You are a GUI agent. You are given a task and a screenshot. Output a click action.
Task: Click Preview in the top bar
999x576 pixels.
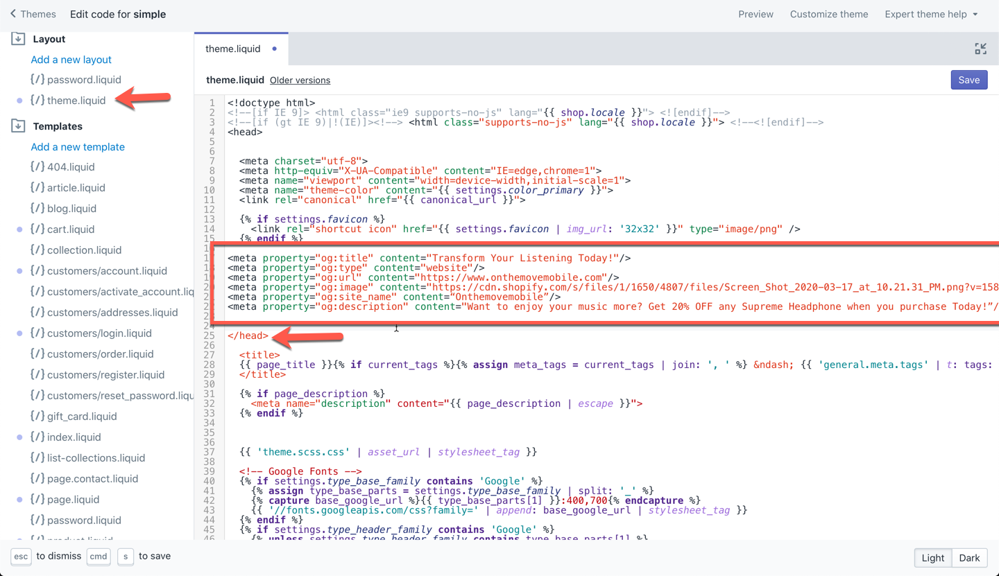[x=755, y=14]
